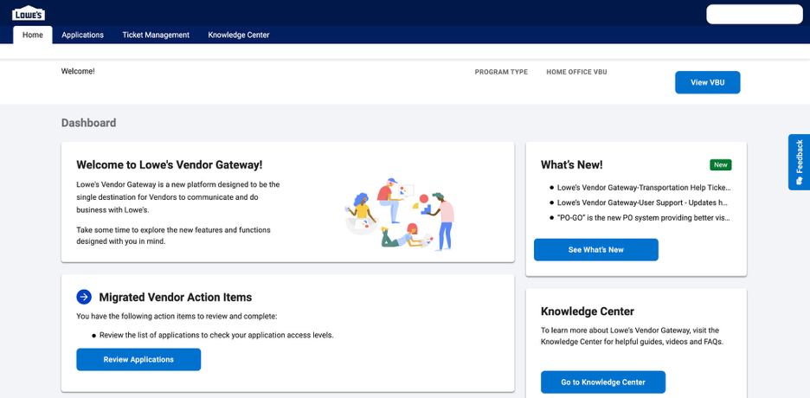Go to the Knowledge Center tab

click(239, 35)
